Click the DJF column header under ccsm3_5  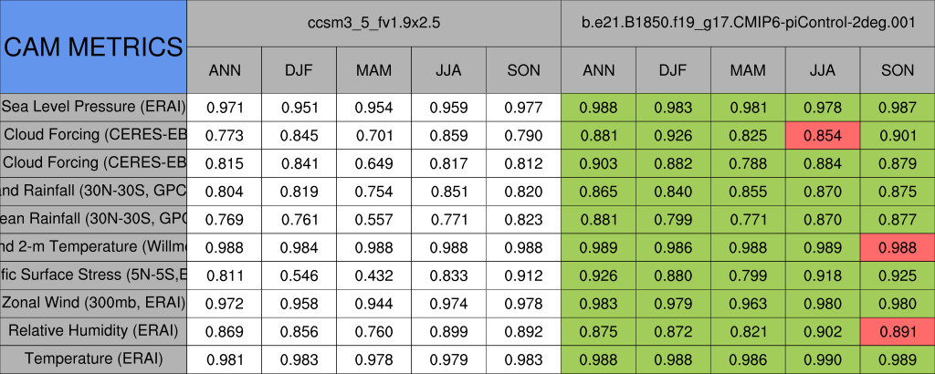299,70
